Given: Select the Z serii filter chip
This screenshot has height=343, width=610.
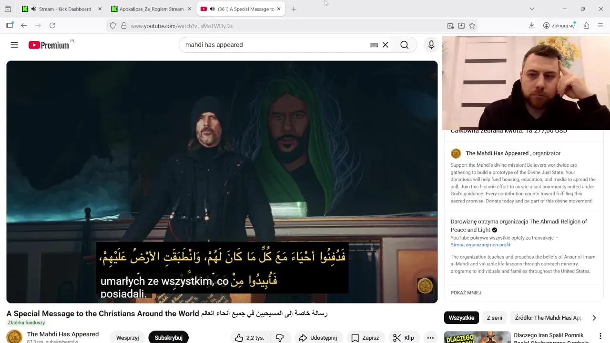Looking at the screenshot, I should coord(494,318).
